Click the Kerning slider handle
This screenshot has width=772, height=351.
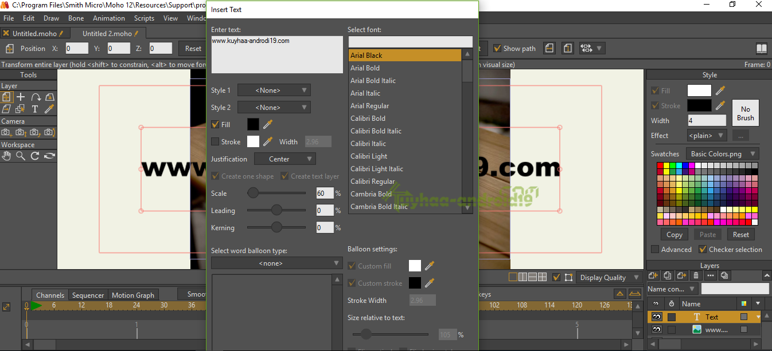[x=276, y=227]
